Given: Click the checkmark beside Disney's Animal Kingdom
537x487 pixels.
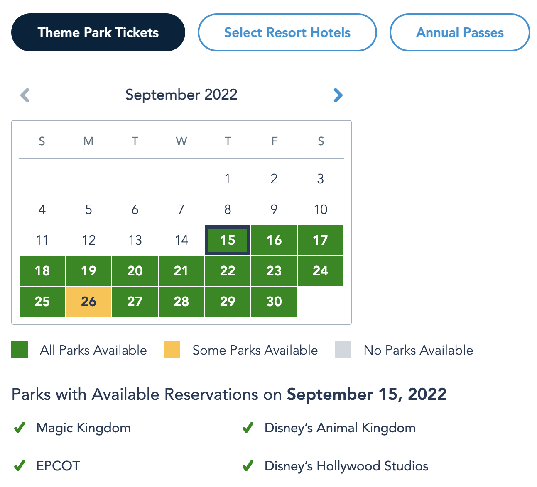Looking at the screenshot, I should (248, 428).
